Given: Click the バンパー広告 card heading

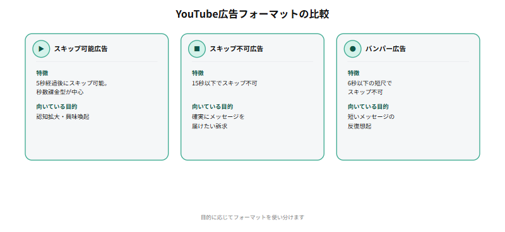Looking at the screenshot, I should coord(386,49).
